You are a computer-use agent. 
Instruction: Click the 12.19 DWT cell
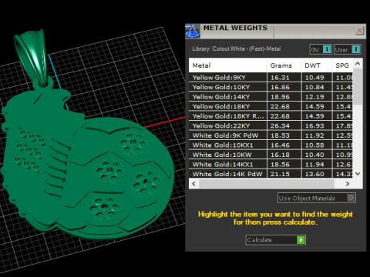point(317,97)
